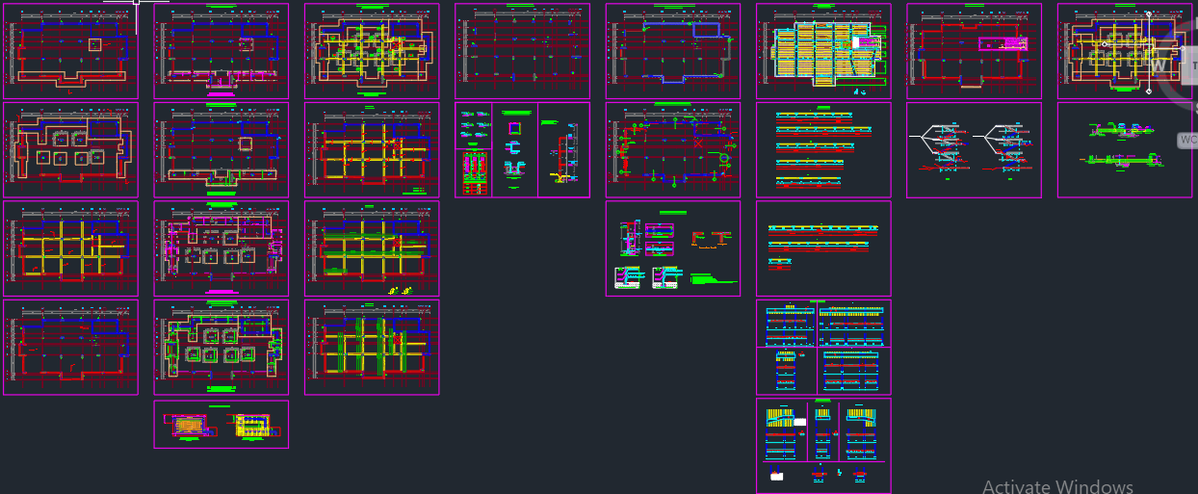This screenshot has height=494, width=1198.
Task: Select the bottom sheet with yellow stair sections
Action: pos(823,445)
